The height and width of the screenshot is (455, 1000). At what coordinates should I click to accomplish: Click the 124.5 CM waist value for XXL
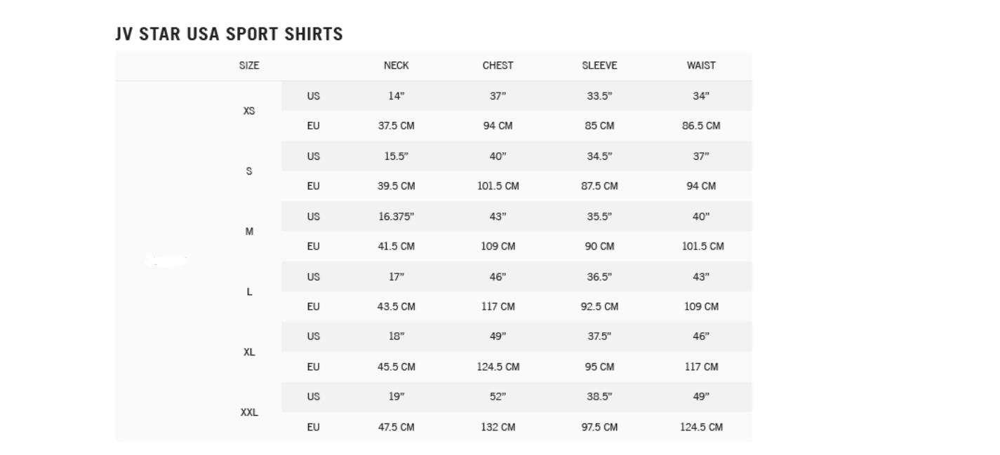tap(701, 427)
